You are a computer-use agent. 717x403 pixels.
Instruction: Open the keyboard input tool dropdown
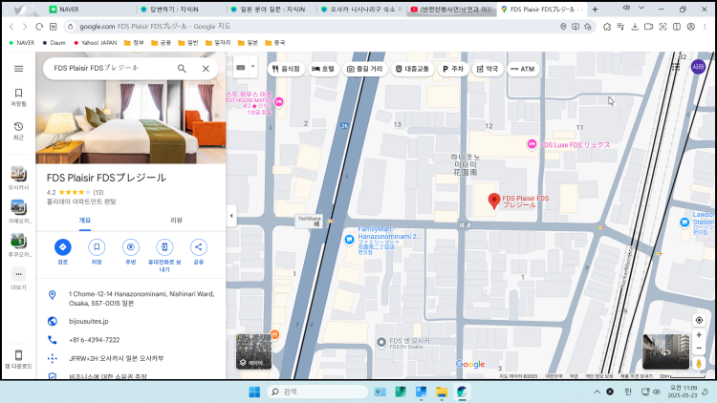253,67
